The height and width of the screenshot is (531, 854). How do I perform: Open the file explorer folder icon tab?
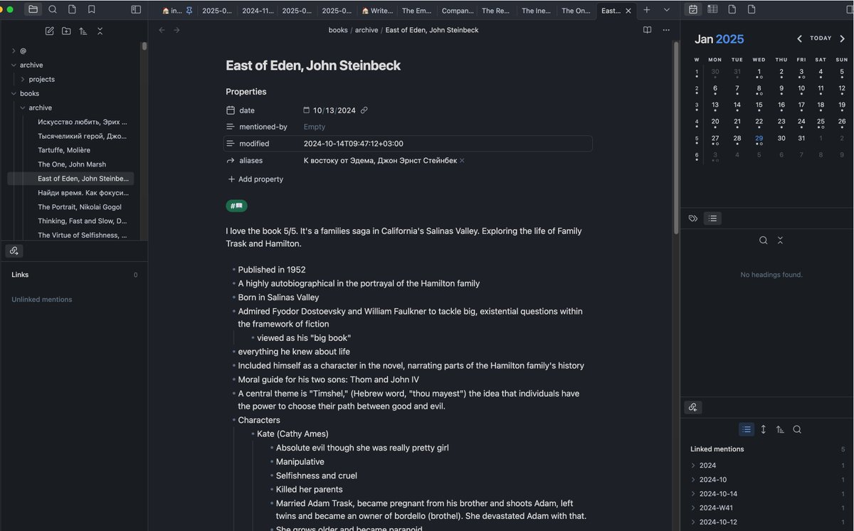point(33,9)
